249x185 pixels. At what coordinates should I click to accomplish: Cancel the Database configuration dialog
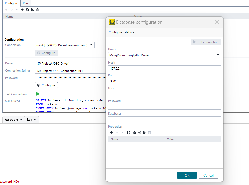[208, 175]
